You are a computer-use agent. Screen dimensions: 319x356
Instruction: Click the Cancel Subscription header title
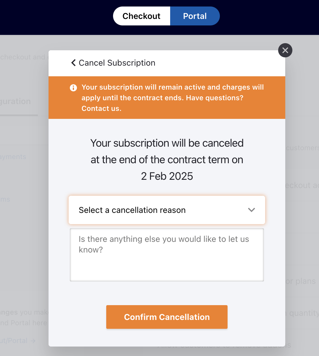click(117, 63)
